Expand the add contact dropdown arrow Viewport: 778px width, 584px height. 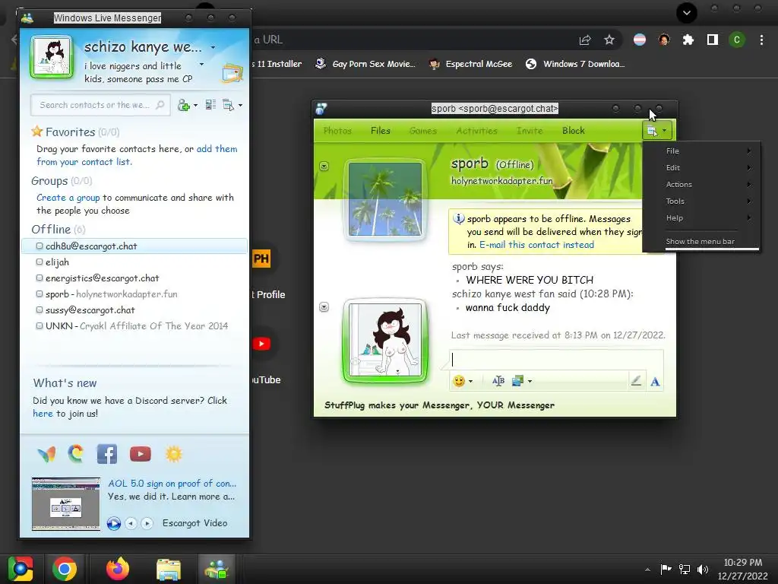195,105
